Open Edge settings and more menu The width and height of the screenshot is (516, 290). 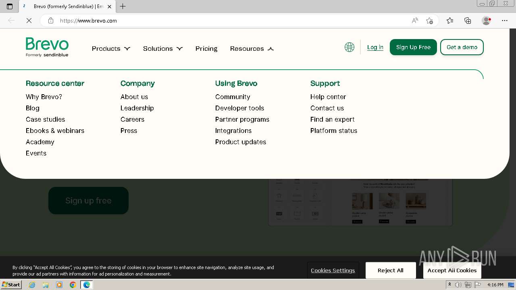pyautogui.click(x=505, y=21)
